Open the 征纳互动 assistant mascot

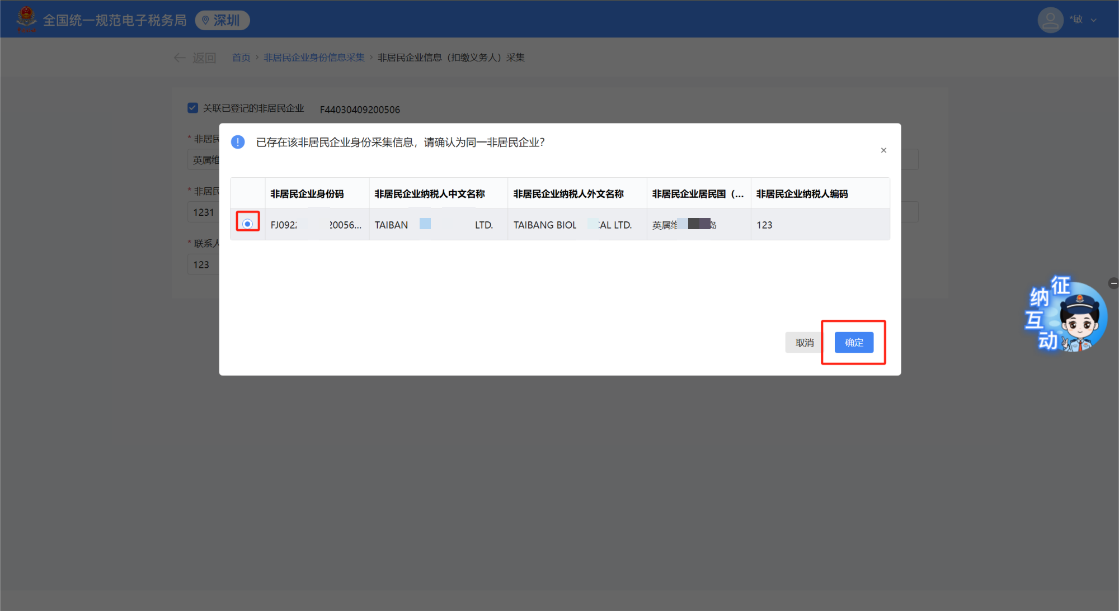coord(1066,315)
